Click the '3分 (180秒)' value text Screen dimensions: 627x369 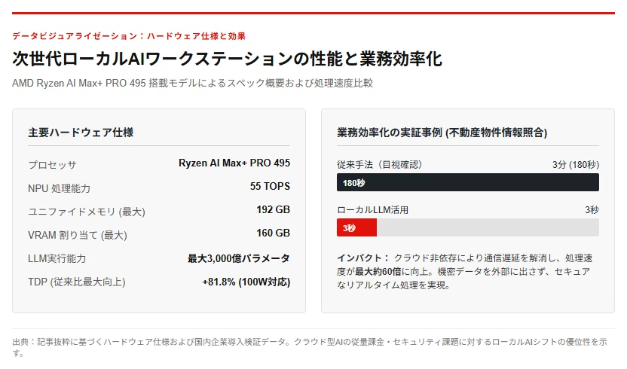coord(576,165)
